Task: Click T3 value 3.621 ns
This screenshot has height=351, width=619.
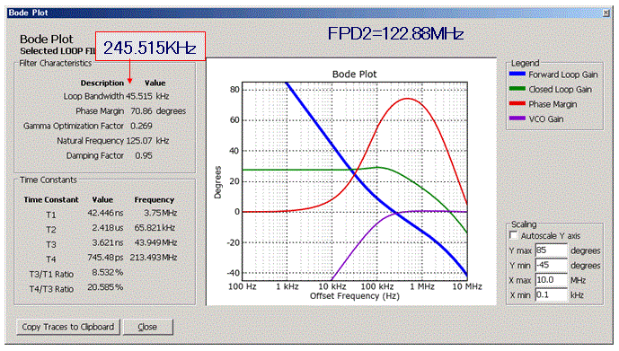Action: tap(108, 242)
